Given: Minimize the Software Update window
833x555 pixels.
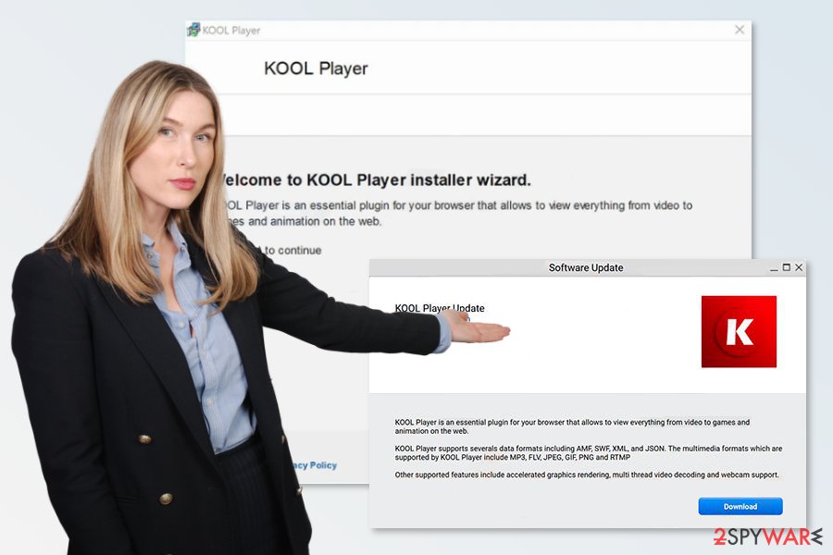Looking at the screenshot, I should pyautogui.click(x=774, y=269).
